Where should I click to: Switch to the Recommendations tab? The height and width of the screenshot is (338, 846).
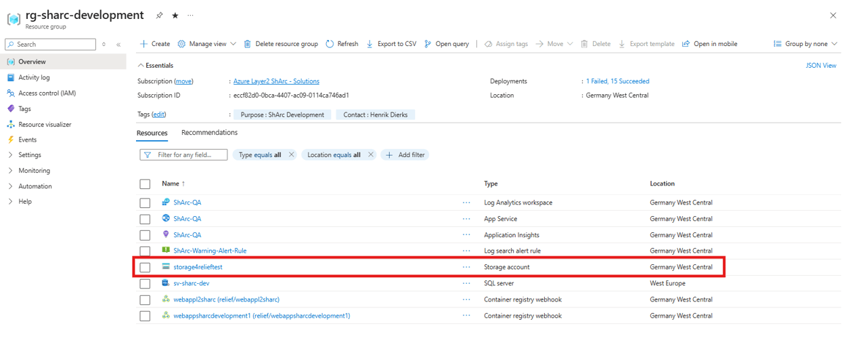(209, 133)
